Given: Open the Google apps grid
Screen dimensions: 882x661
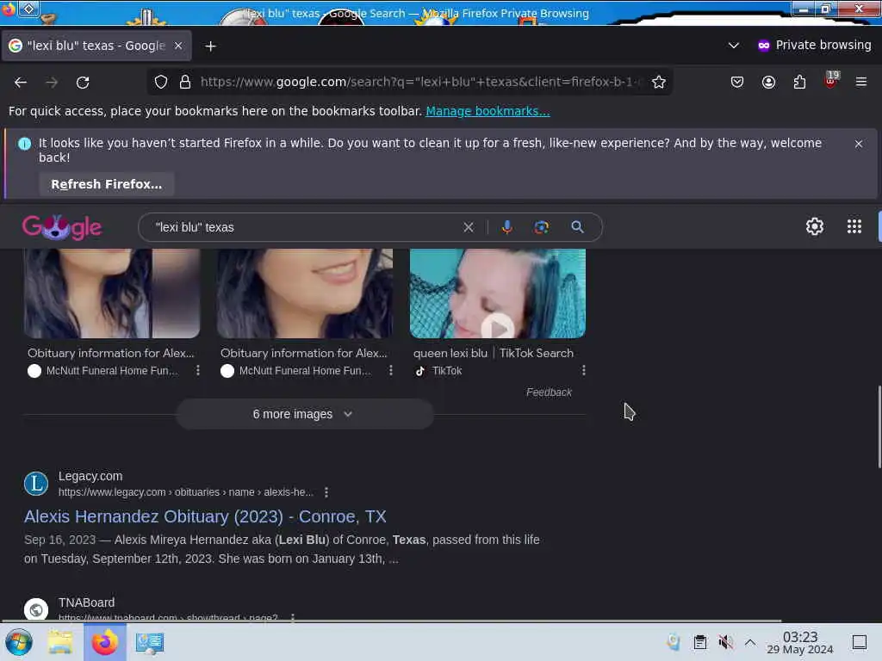Looking at the screenshot, I should tap(854, 226).
